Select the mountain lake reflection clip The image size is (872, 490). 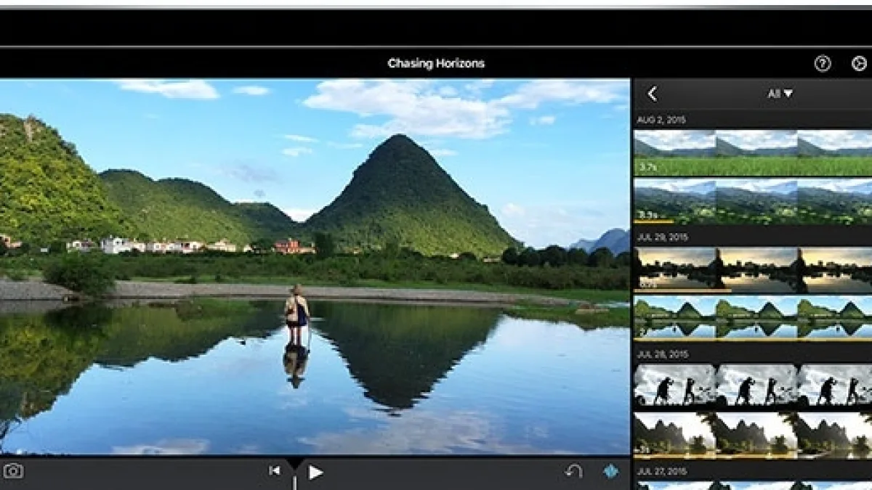click(x=753, y=318)
